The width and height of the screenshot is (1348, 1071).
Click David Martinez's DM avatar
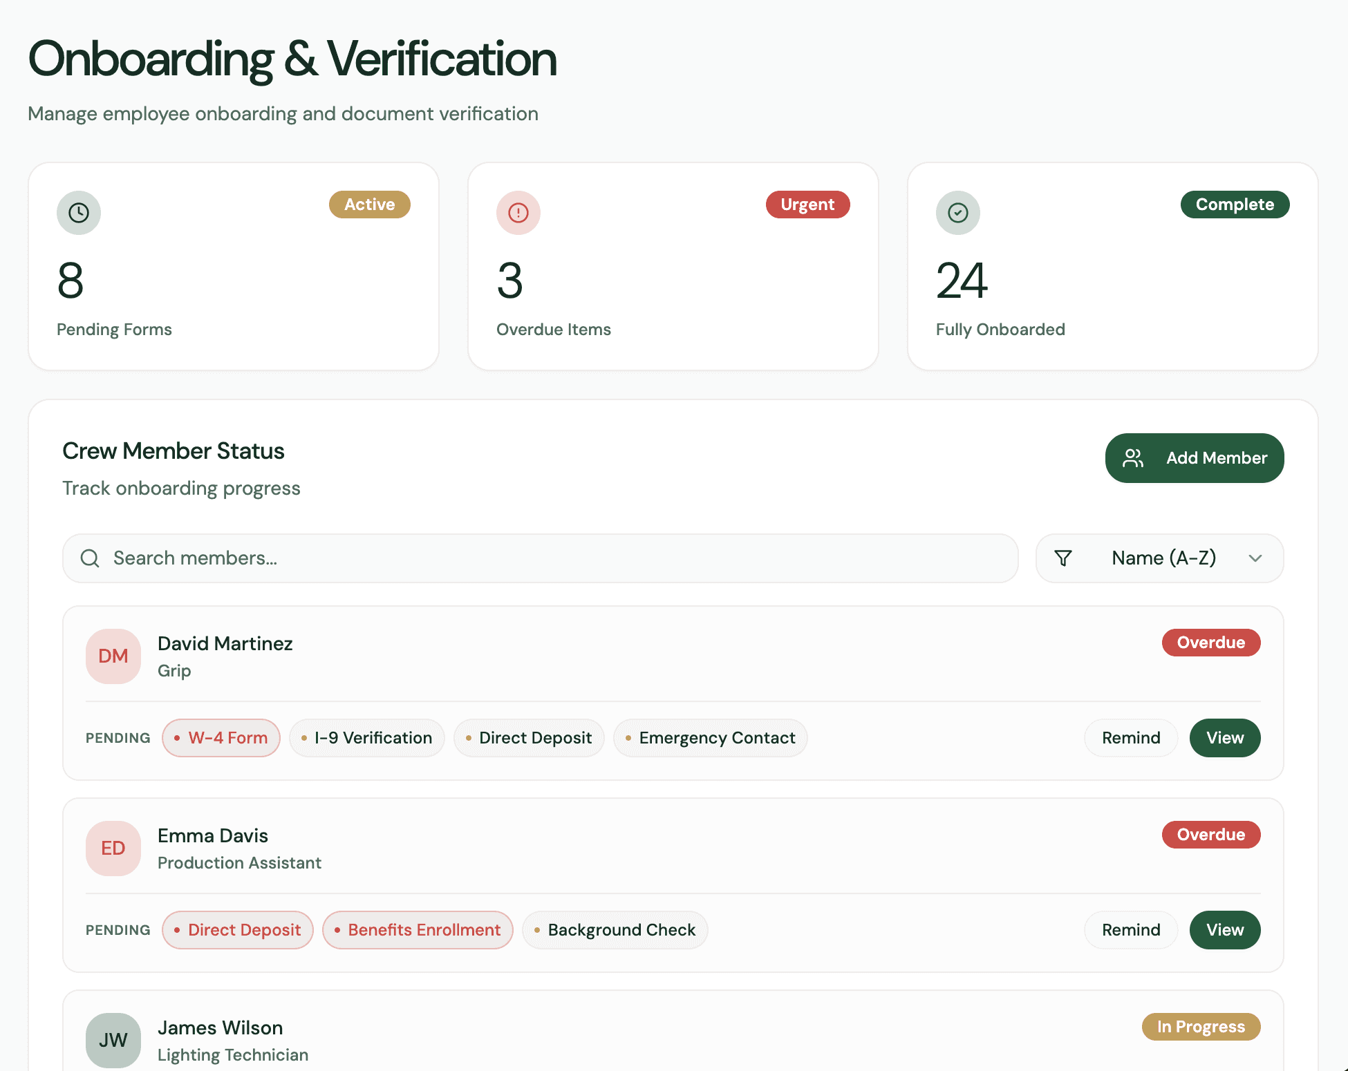pyautogui.click(x=113, y=656)
